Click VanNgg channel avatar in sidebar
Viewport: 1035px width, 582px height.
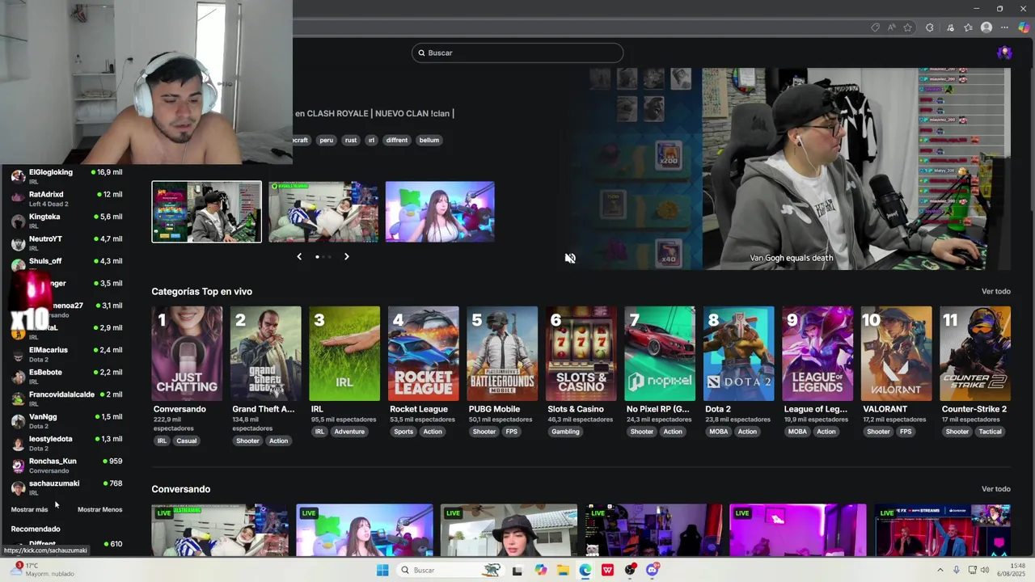18,421
